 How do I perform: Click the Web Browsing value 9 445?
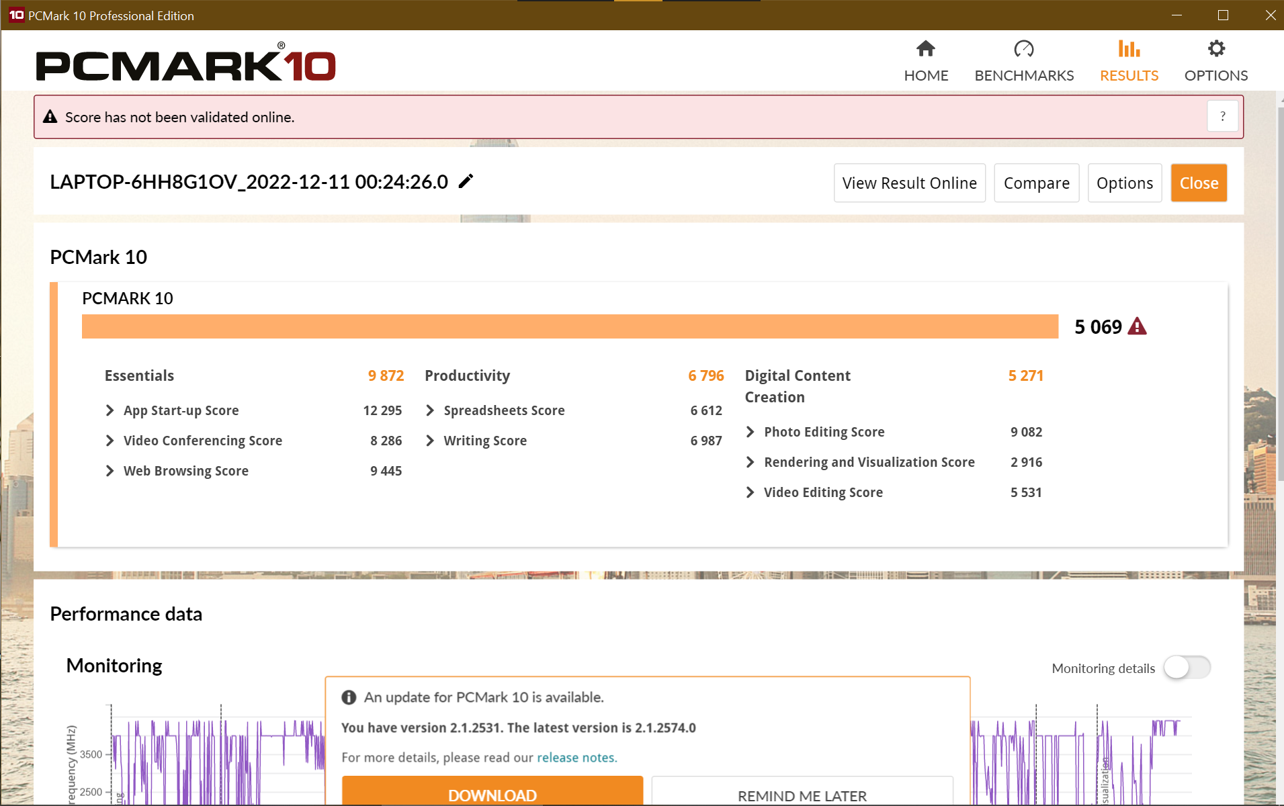pos(386,471)
